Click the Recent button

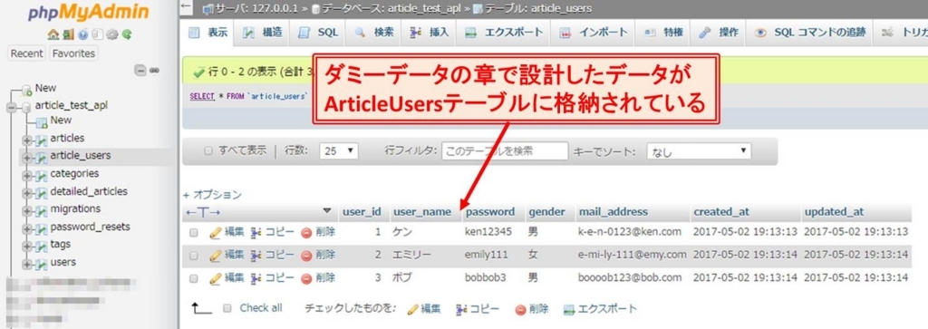point(26,53)
